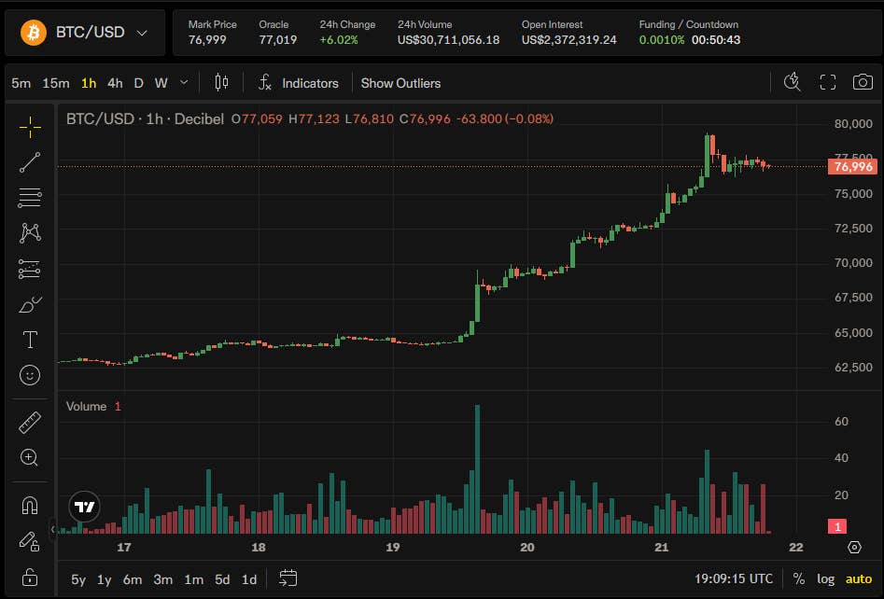Switch to the 15m interval
Screen dimensions: 884x599
pos(56,83)
